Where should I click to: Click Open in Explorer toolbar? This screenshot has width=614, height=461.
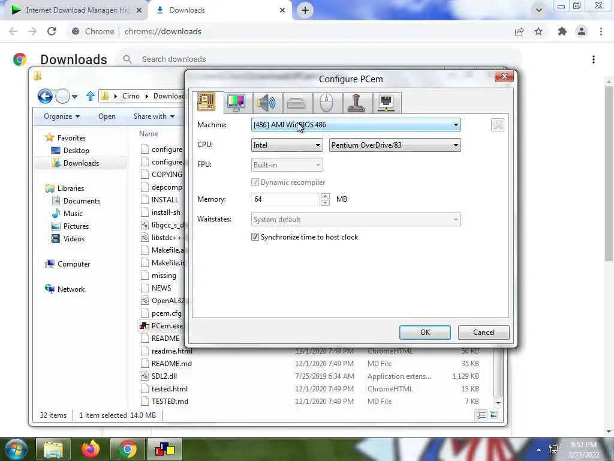pos(107,116)
